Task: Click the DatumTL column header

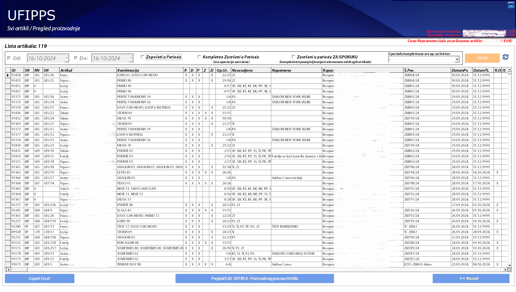Action: 483,70
